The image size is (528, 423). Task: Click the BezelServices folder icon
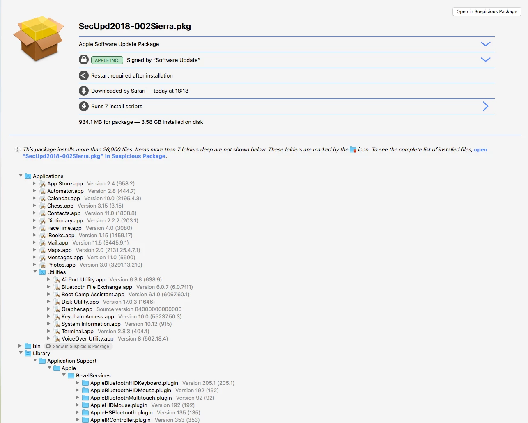(x=71, y=375)
